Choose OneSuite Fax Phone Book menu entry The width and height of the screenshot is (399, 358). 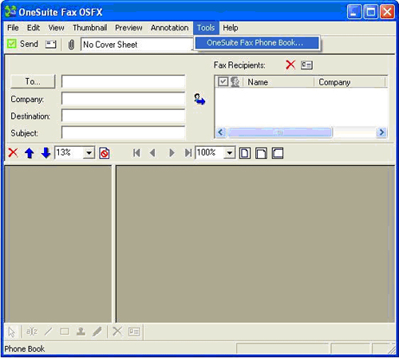click(257, 43)
